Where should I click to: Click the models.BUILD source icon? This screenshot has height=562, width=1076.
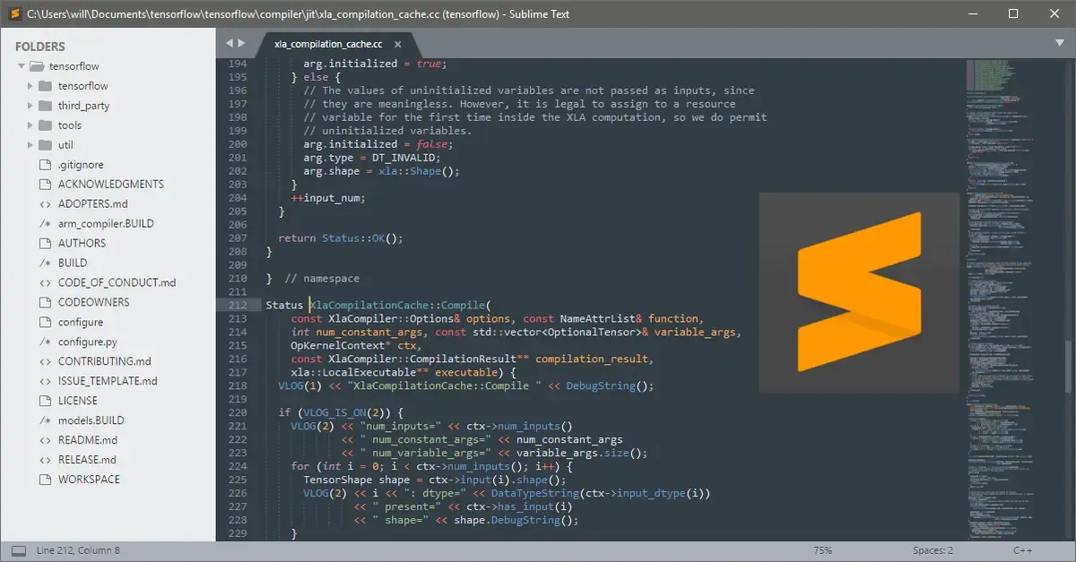click(x=46, y=421)
